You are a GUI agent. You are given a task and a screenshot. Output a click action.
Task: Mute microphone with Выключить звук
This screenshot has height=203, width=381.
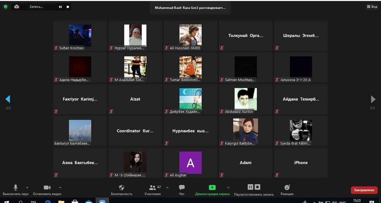[x=16, y=190]
